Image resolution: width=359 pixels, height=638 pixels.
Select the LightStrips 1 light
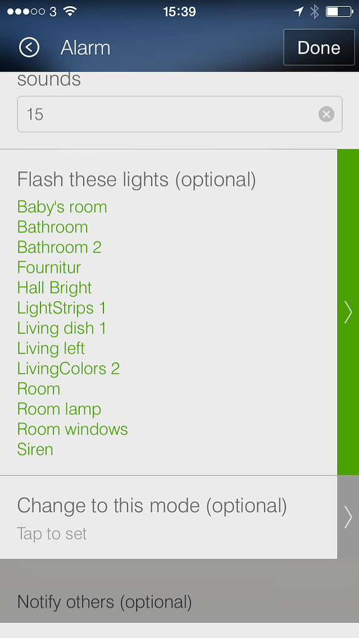(x=61, y=308)
